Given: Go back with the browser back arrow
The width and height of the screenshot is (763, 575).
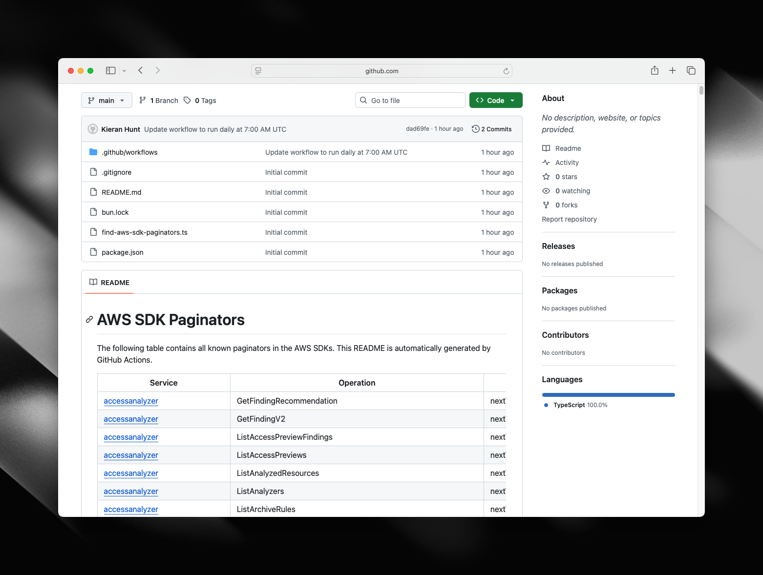Looking at the screenshot, I should 141,71.
